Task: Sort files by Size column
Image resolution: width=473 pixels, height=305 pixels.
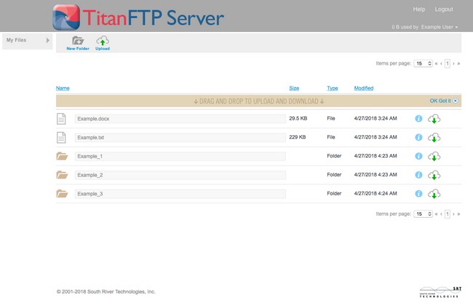Action: (294, 88)
